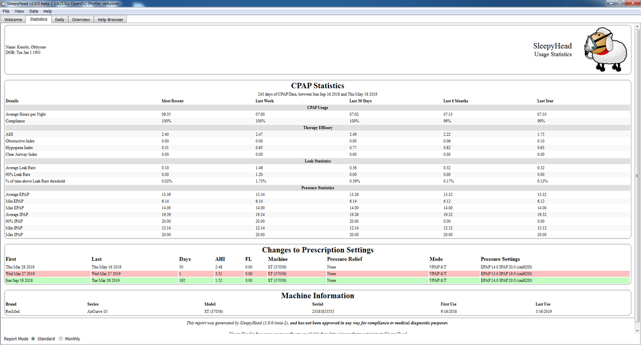This screenshot has height=345, width=641.
Task: Click the 'Sun Sep 16 2018' first date
Action: [19, 281]
